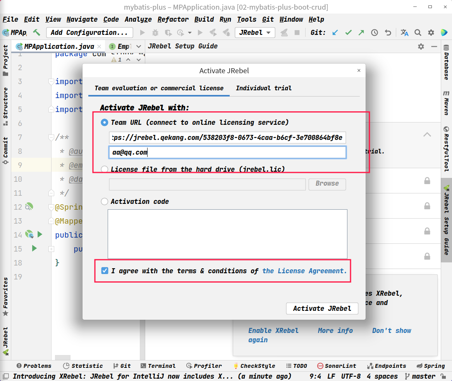Click the Activate JRebel button
Screen dimensions: 452x381
(x=322, y=309)
